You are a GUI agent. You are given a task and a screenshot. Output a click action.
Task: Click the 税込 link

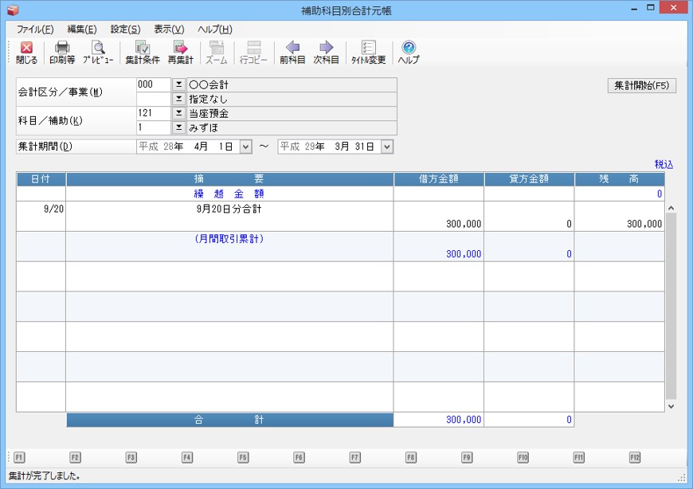(x=664, y=164)
